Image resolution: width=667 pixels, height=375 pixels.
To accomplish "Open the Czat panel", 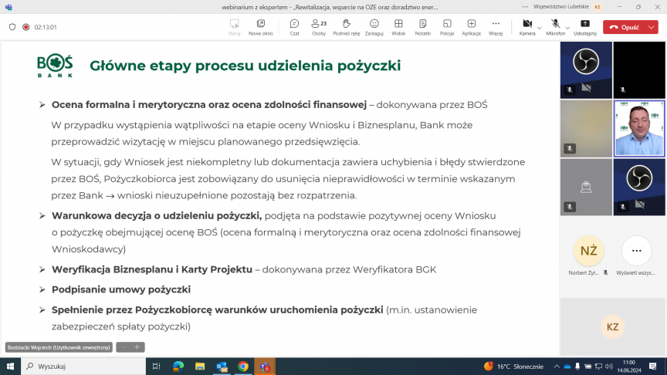I will [x=294, y=27].
